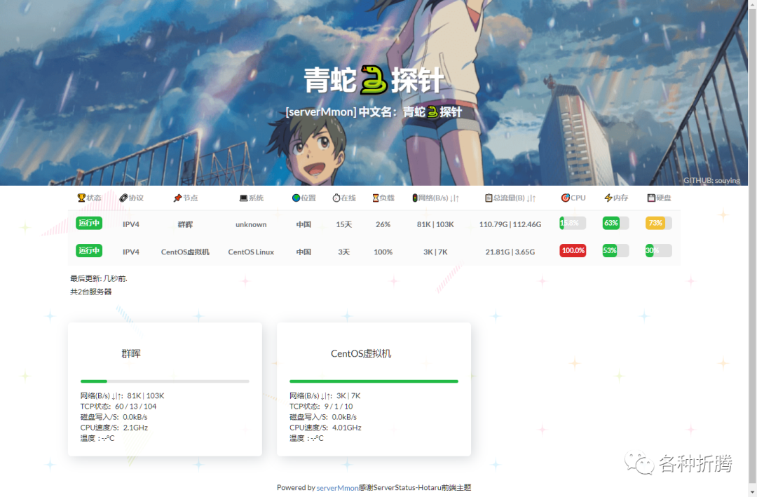The image size is (757, 497).
Task: Click the 运行中 badge for CentOS虚拟机
Action: point(89,251)
